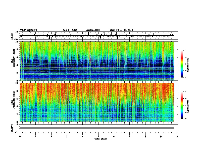Click the "start UT = 11:20: 0" header text
Viewport: 199px width, 153px height.
[x=121, y=30]
